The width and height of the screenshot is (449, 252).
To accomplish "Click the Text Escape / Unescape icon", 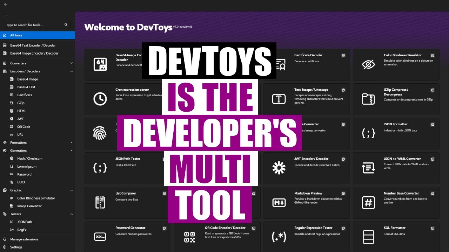I will pyautogui.click(x=279, y=99).
